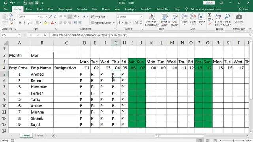Image resolution: width=253 pixels, height=142 pixels.
Task: Open Conditional Formatting menu
Action: [x=152, y=20]
